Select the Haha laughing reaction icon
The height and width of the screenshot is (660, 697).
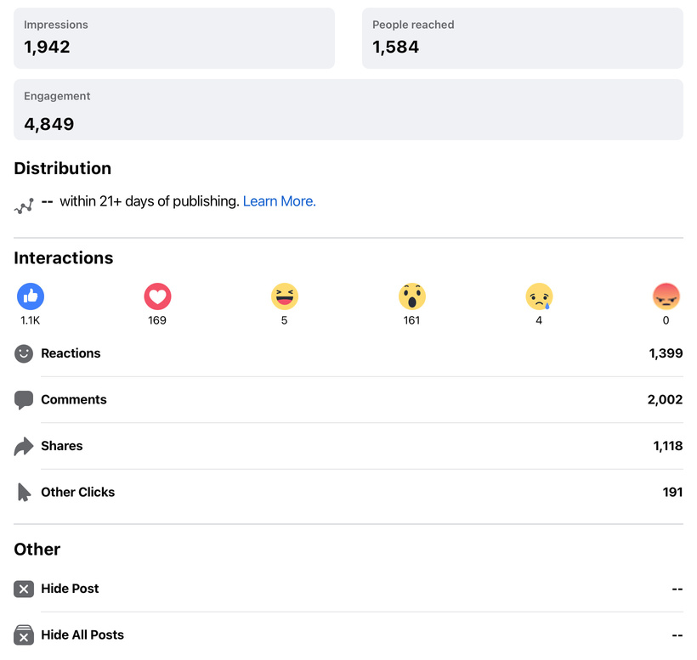[285, 296]
